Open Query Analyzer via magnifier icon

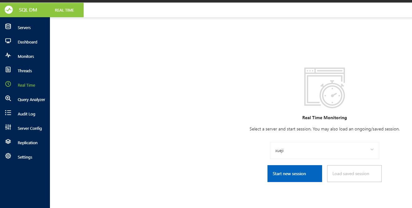pyautogui.click(x=8, y=98)
